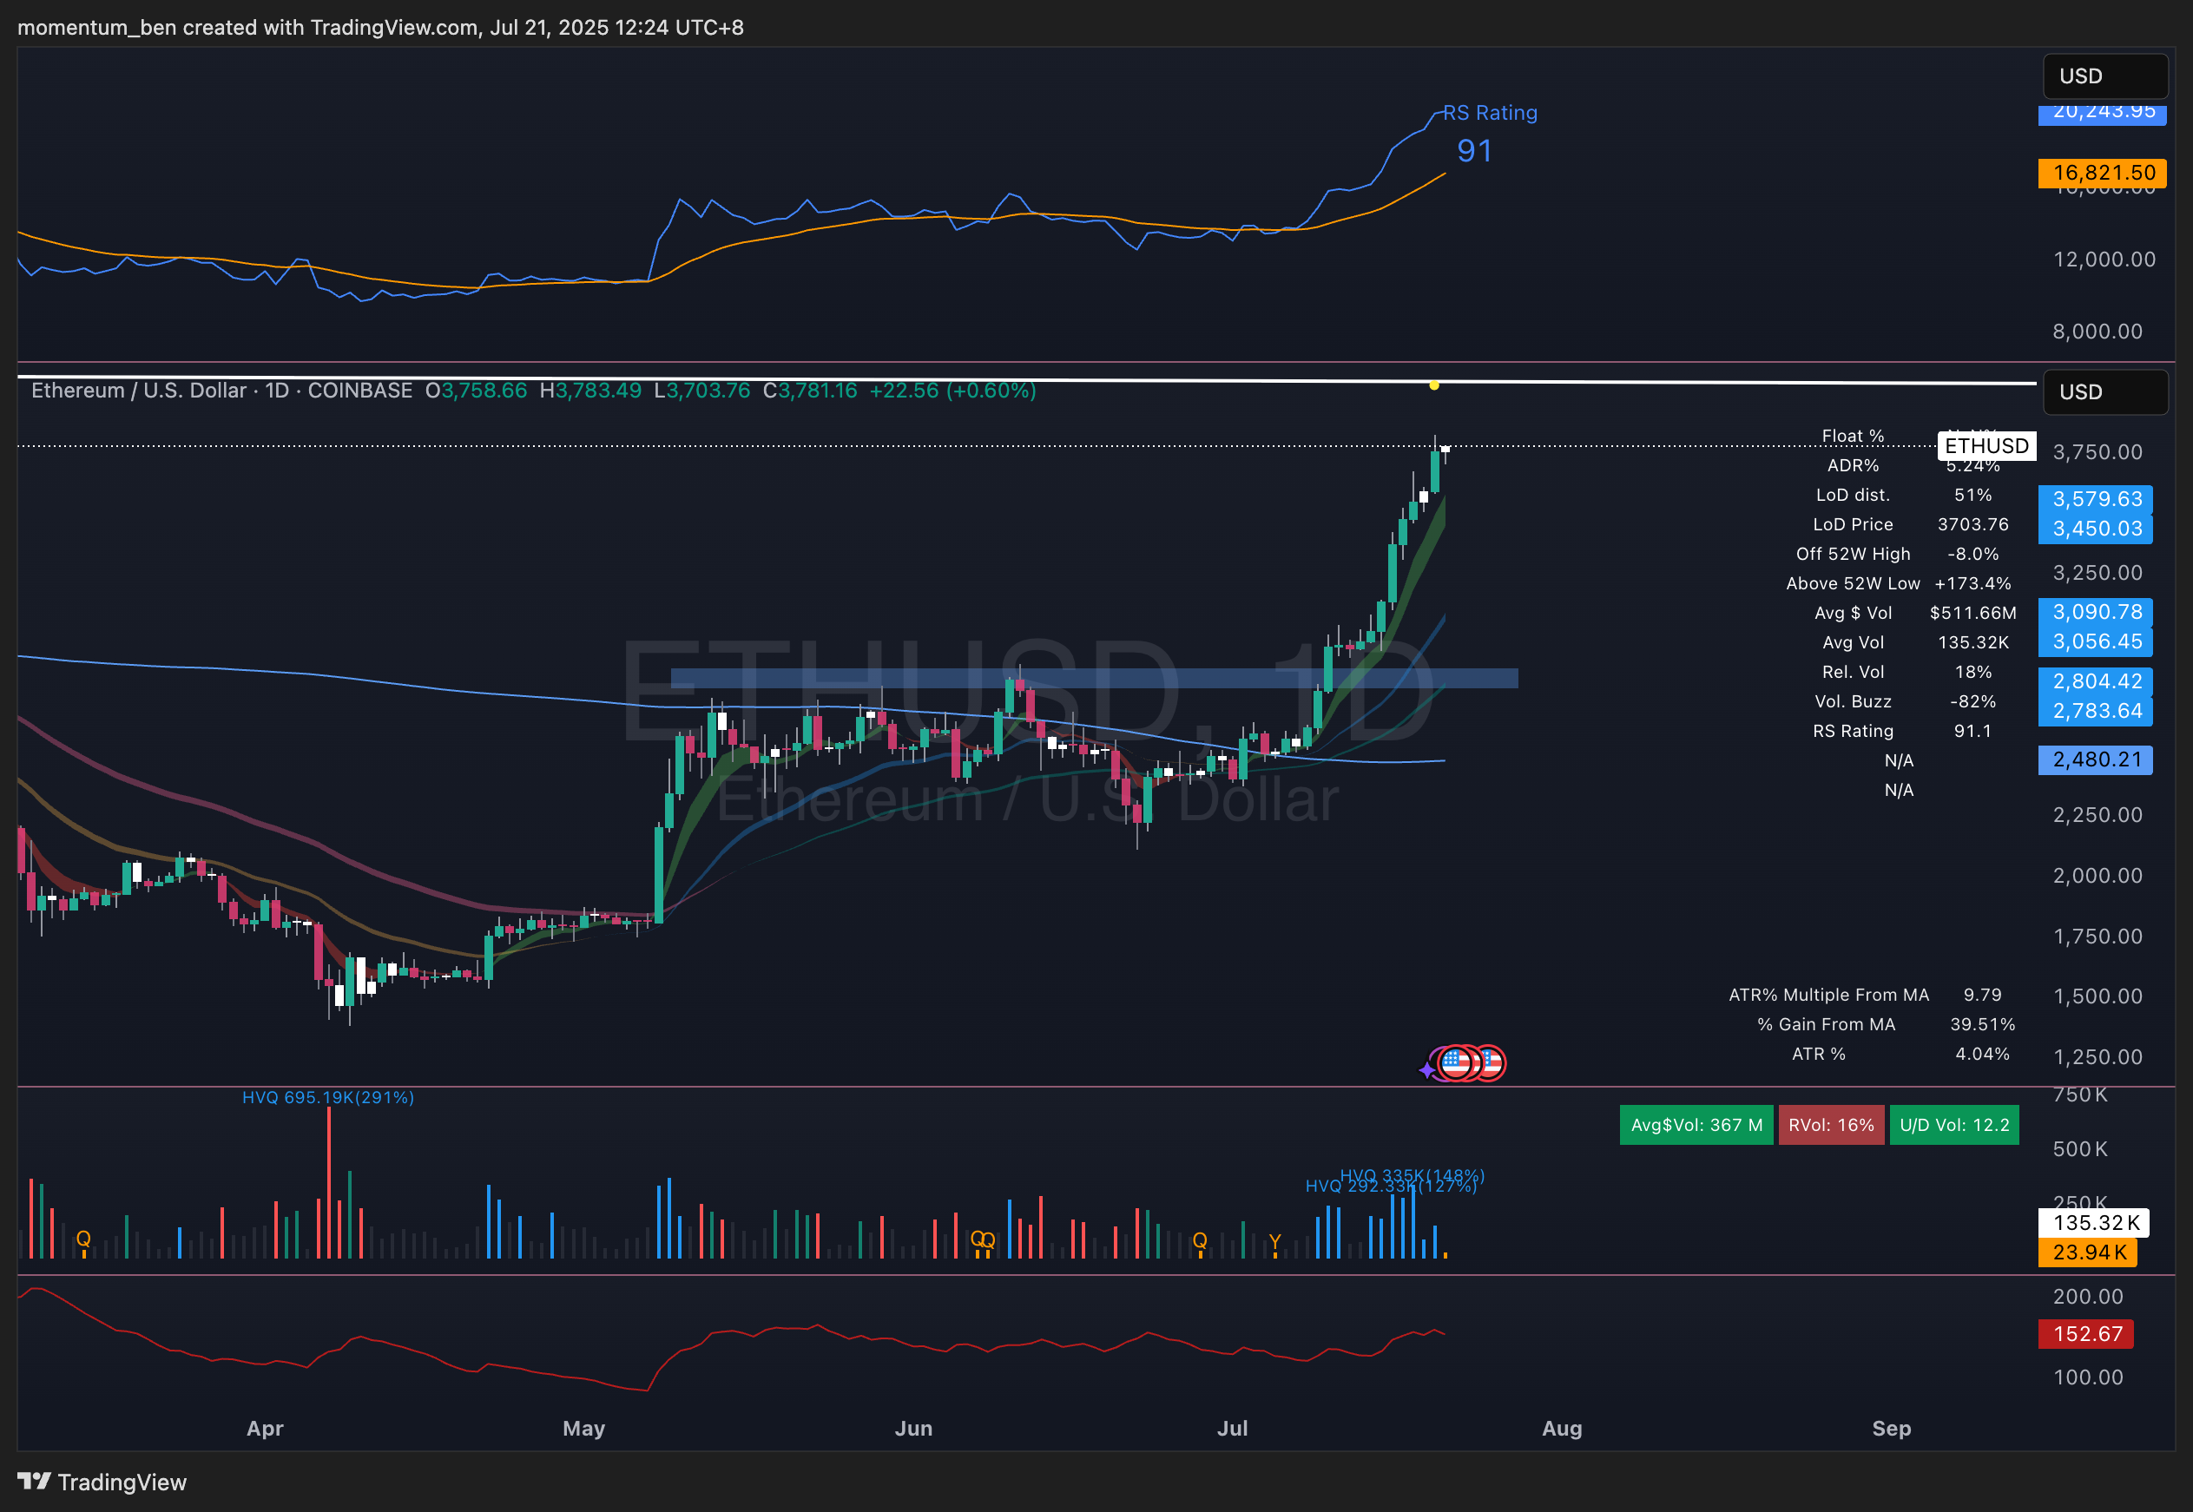Click the yellow dot on white trendline
The image size is (2193, 1512).
[1434, 385]
